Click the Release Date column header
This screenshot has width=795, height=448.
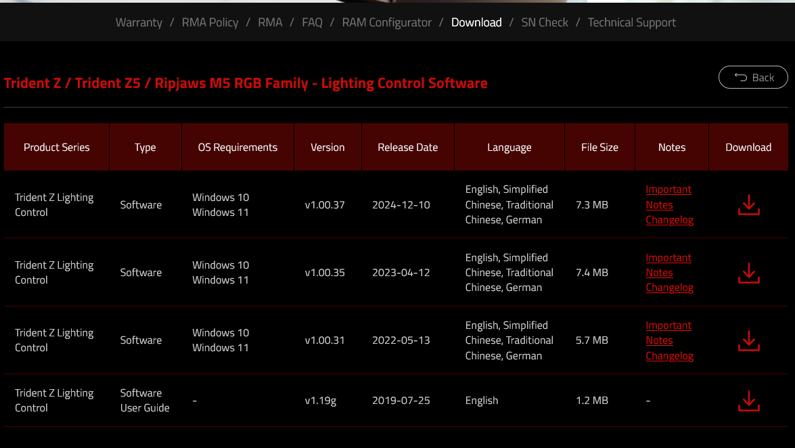tap(407, 147)
